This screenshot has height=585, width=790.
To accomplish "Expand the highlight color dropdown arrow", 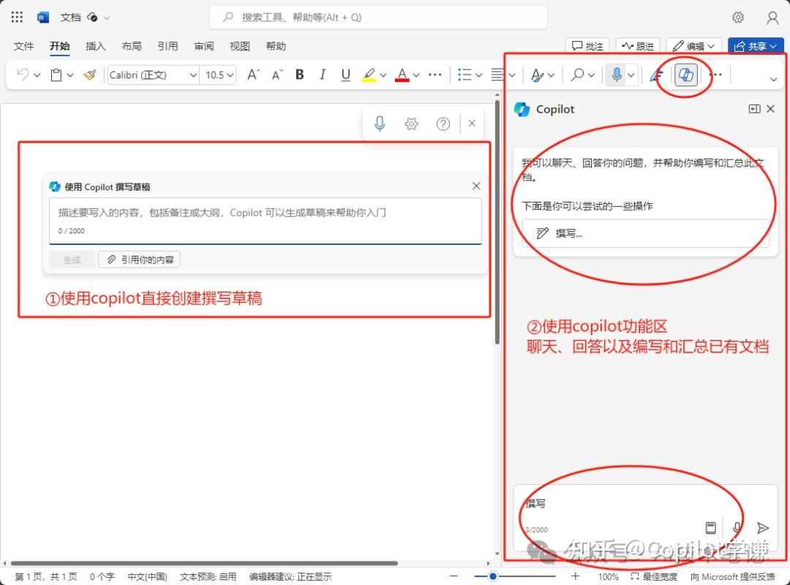I will click(383, 75).
